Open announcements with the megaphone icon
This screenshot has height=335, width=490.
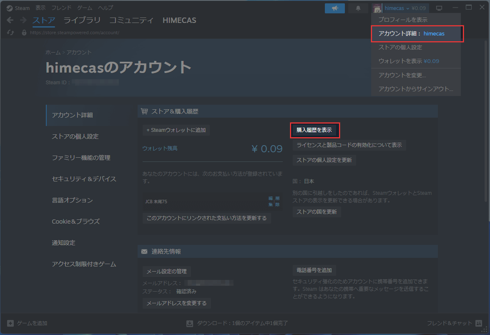pos(335,8)
